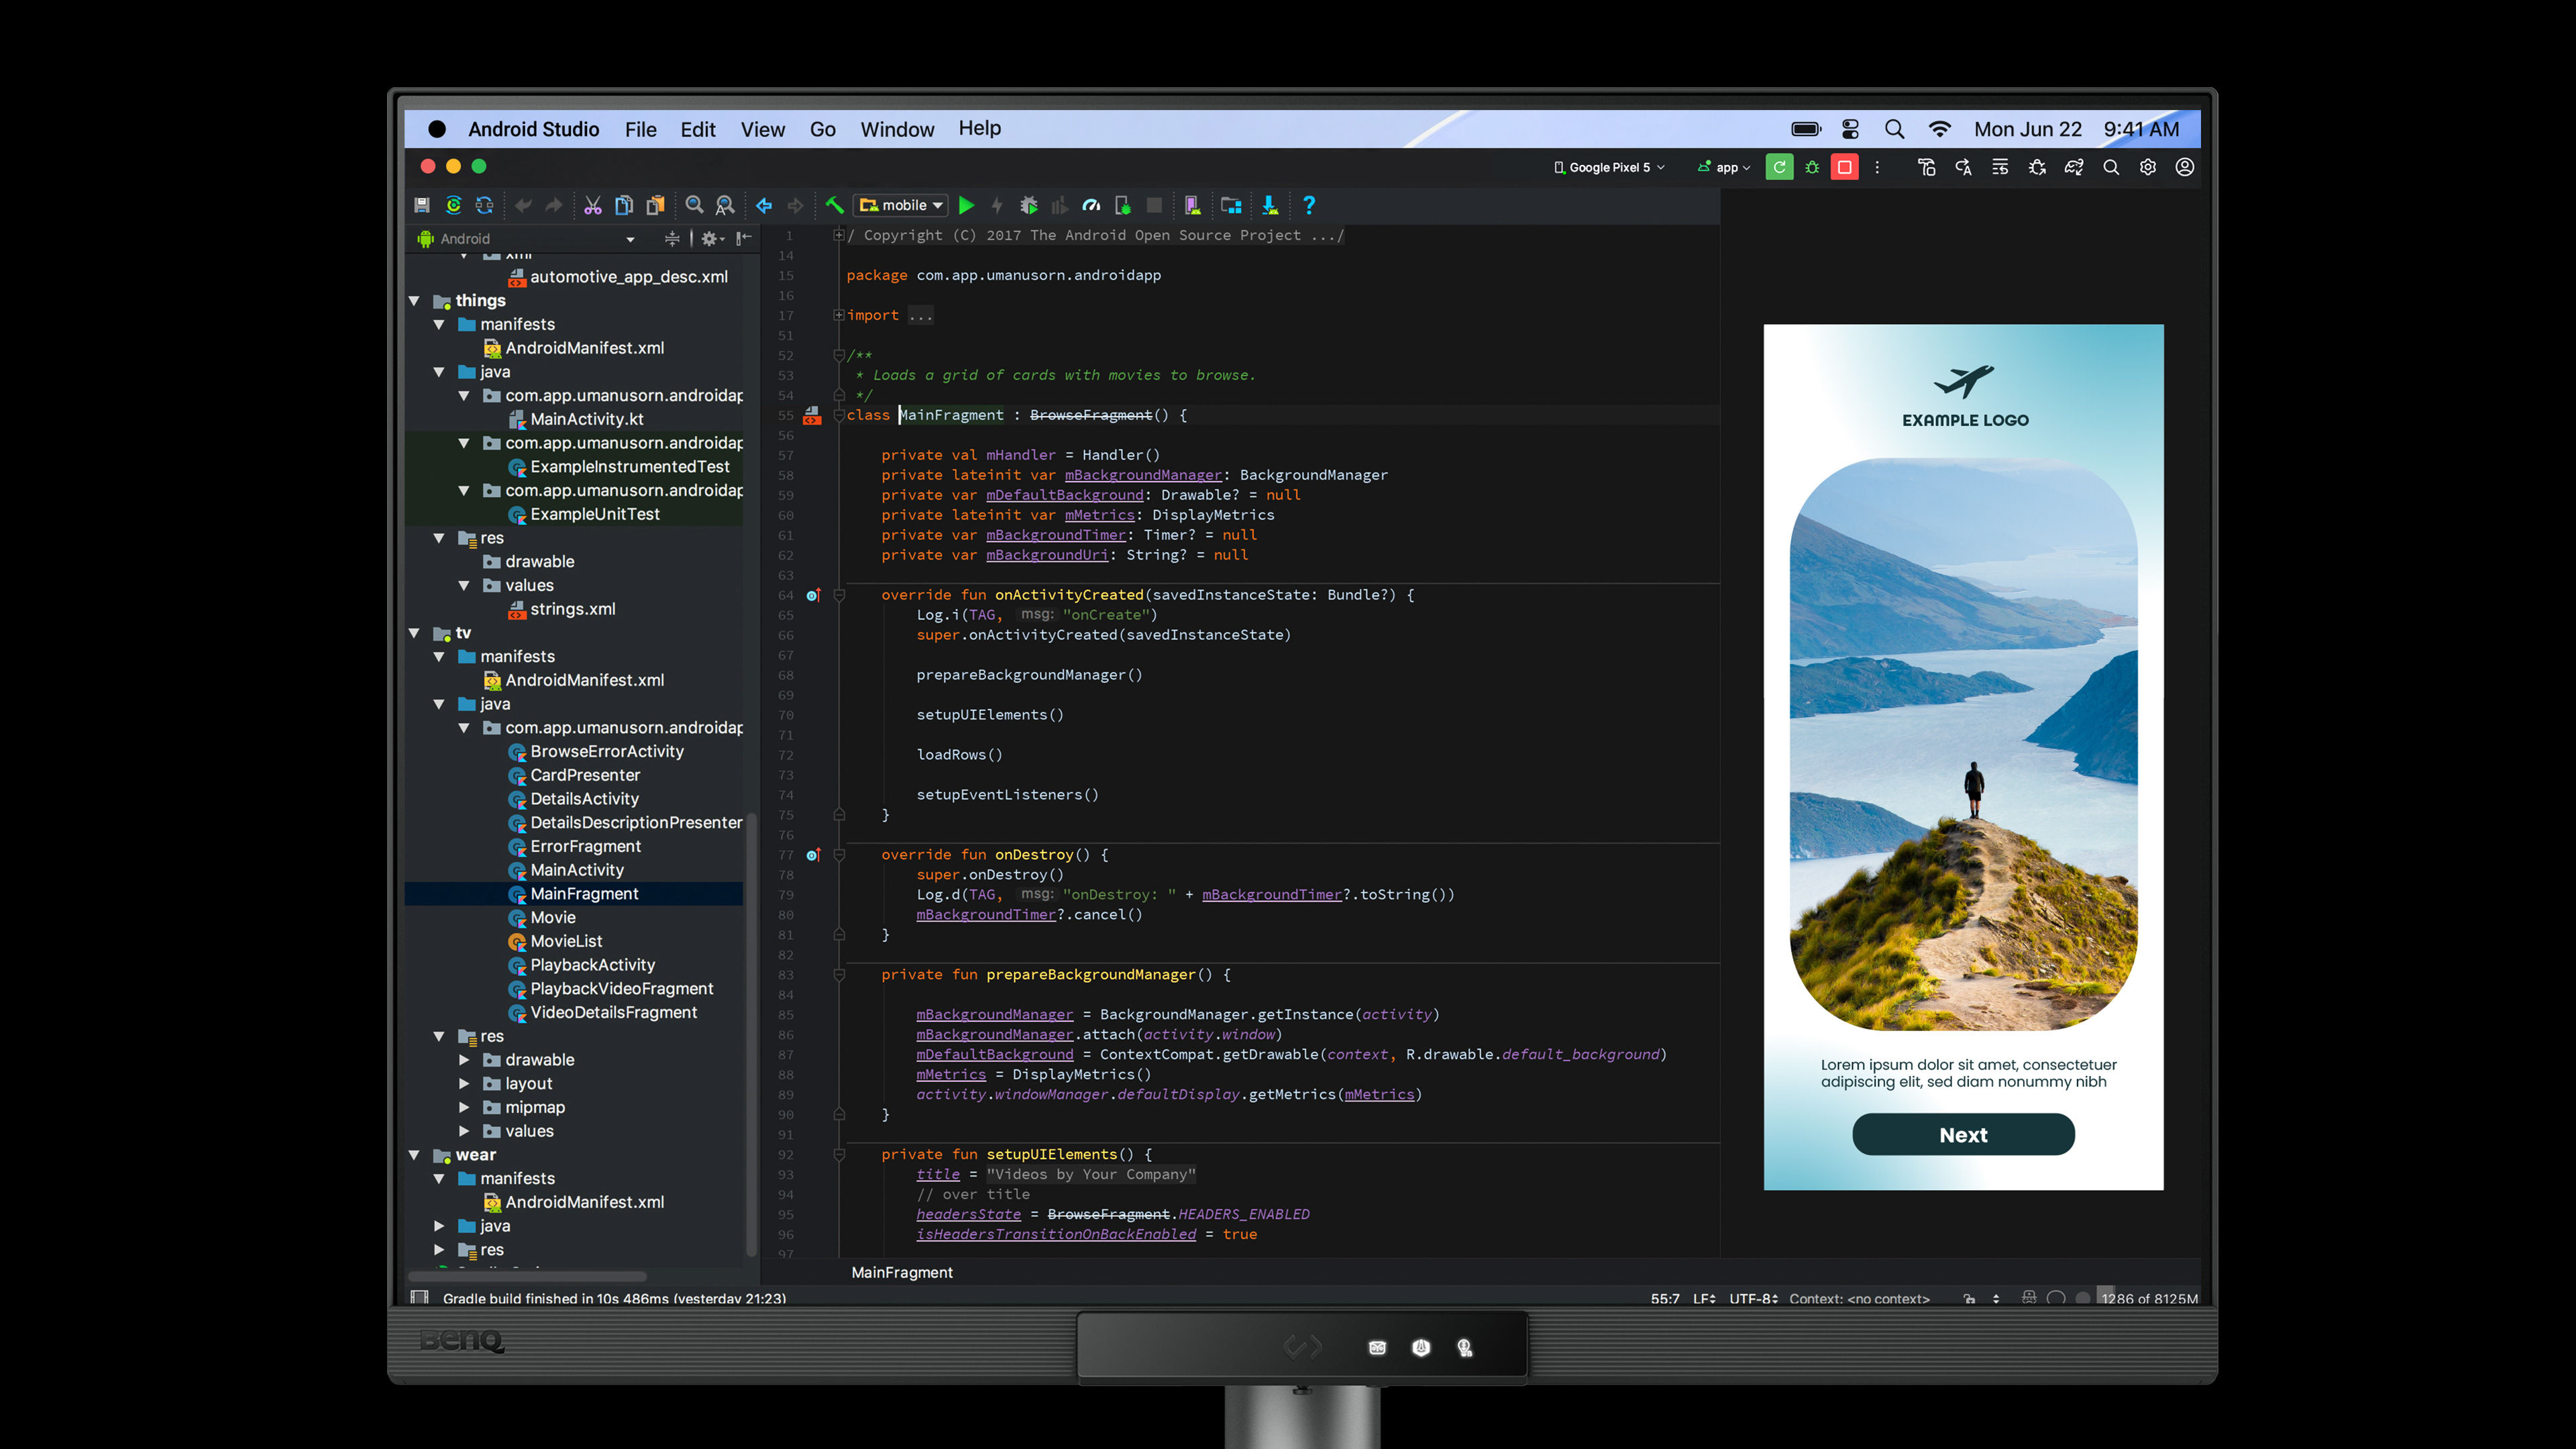Open the Edit menu

point(698,129)
